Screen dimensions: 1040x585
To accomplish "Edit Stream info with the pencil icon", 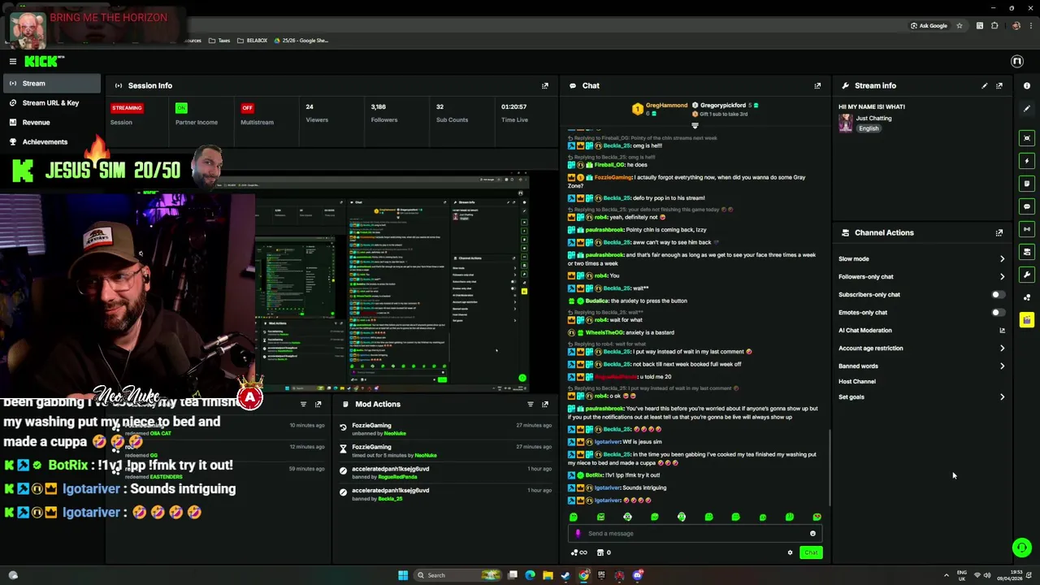I will click(985, 85).
